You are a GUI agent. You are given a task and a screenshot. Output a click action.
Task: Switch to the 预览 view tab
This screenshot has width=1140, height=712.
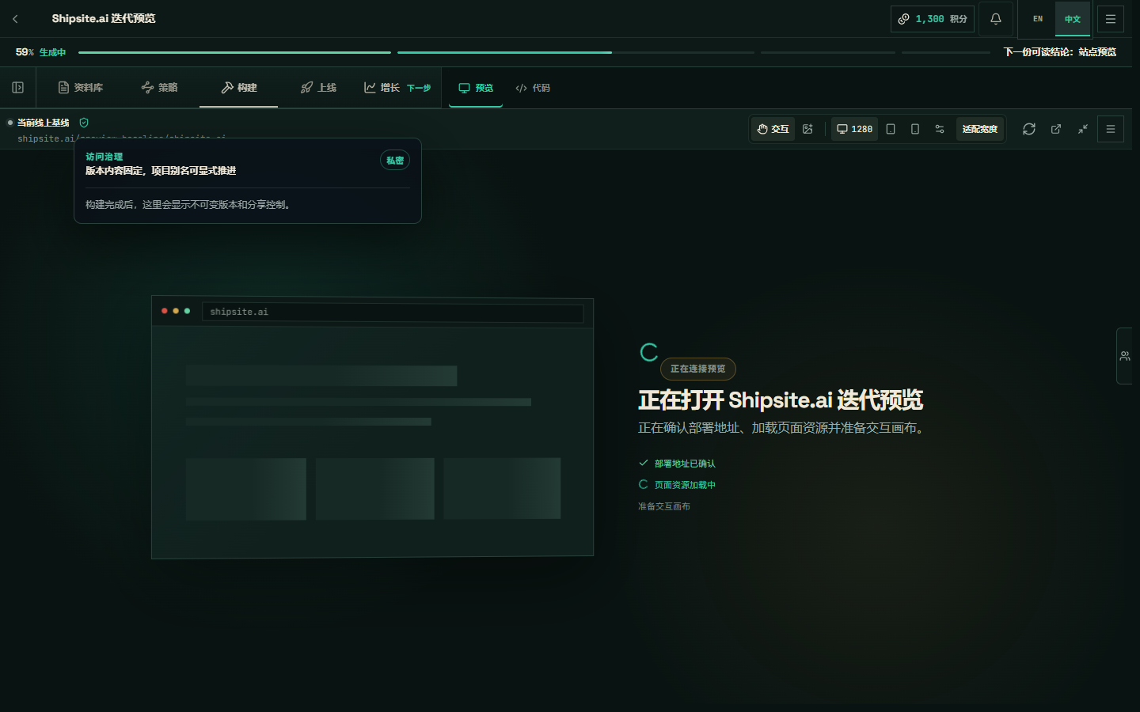tap(476, 88)
